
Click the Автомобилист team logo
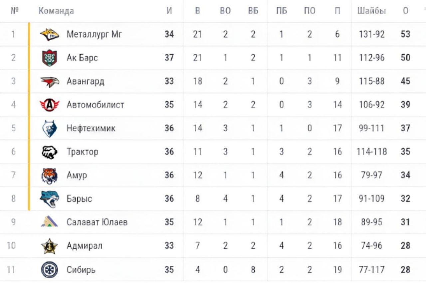tap(50, 105)
